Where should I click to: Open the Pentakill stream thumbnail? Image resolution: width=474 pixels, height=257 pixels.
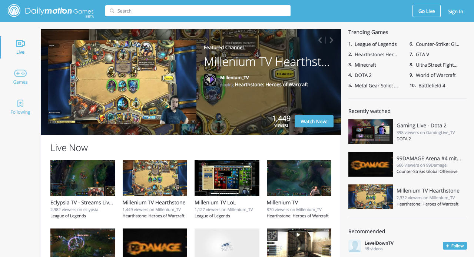83,243
